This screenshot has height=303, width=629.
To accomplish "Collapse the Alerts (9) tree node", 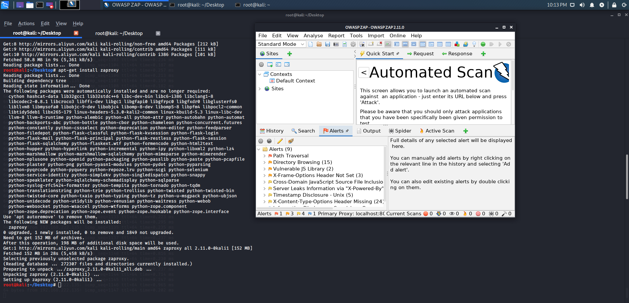I will (259, 149).
